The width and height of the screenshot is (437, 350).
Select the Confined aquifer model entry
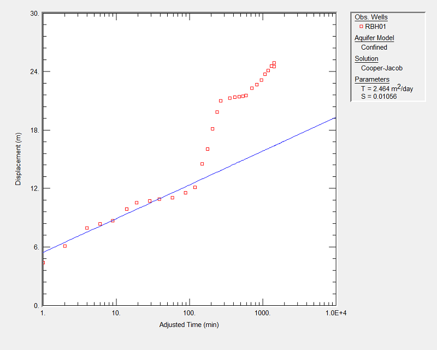pos(374,48)
